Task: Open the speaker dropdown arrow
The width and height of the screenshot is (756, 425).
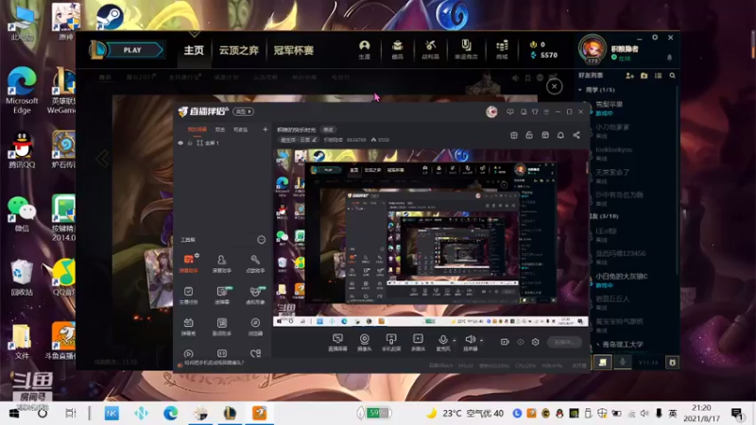Action: point(481,340)
